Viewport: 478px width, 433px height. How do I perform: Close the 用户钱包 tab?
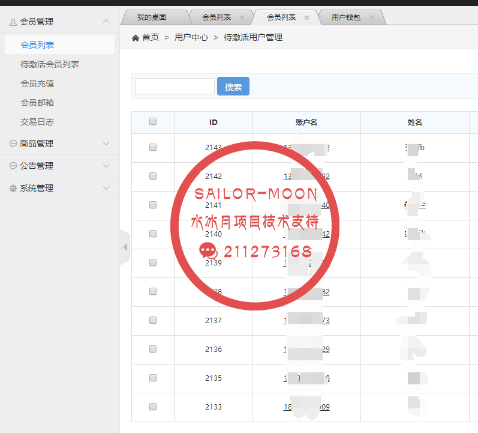(371, 17)
